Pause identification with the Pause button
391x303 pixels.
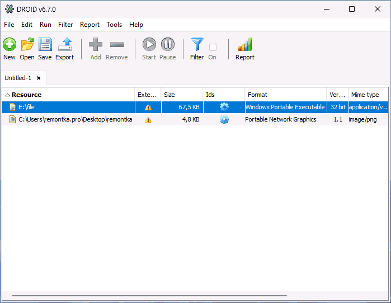pyautogui.click(x=168, y=44)
